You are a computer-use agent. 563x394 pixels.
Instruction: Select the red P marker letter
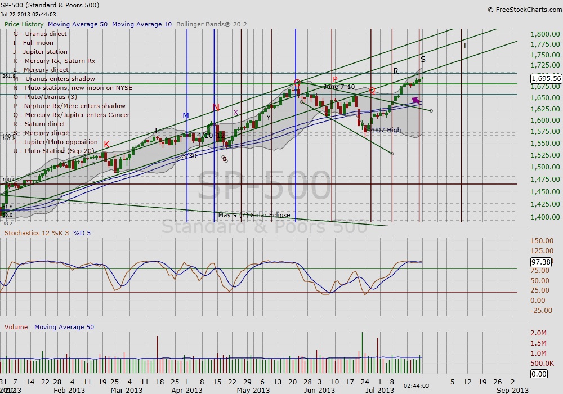pos(335,80)
